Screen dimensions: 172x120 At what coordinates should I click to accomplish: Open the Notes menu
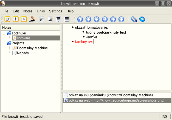point(28,11)
